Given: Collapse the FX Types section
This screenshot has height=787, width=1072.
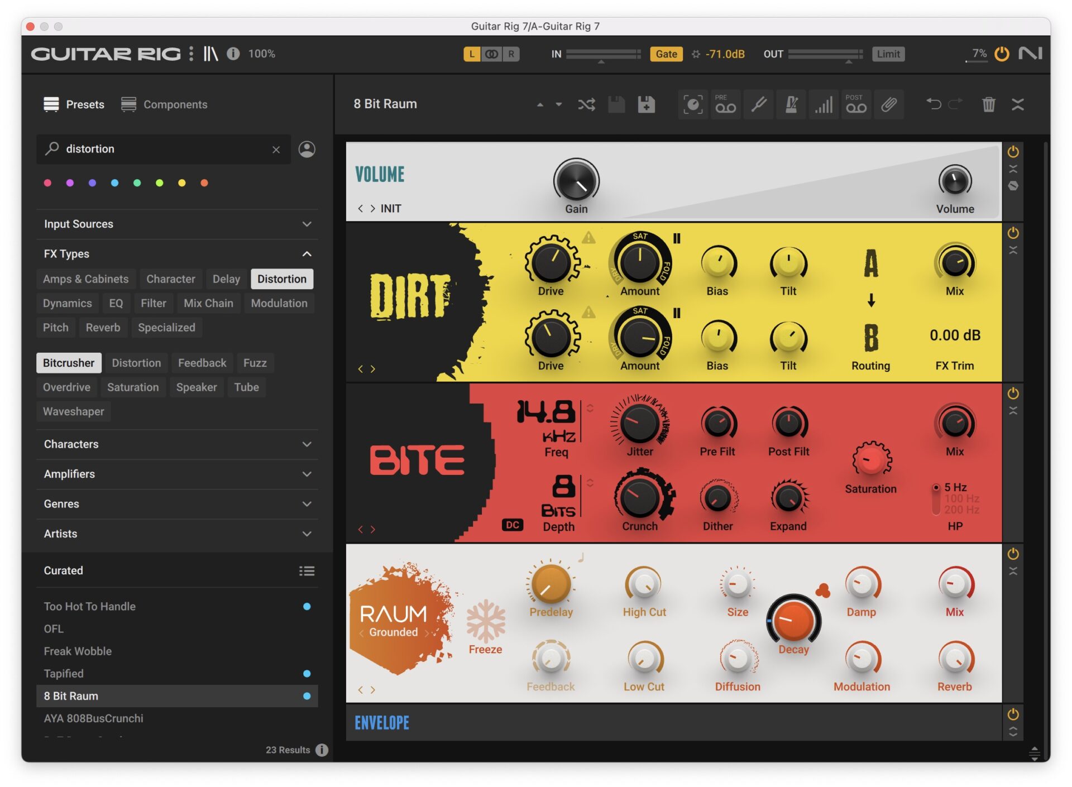Looking at the screenshot, I should point(177,254).
